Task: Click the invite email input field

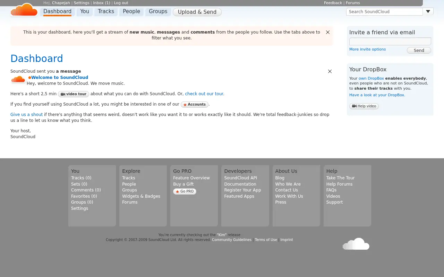Action: [x=390, y=41]
